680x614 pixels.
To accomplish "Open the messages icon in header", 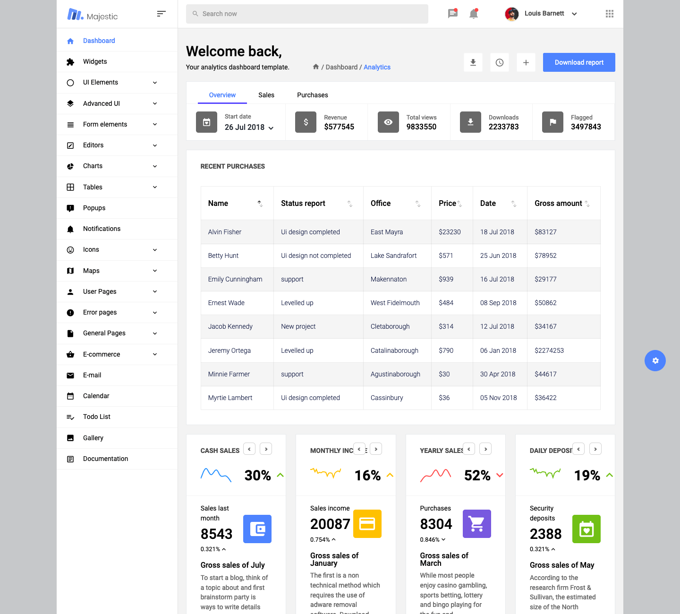I will pyautogui.click(x=452, y=14).
